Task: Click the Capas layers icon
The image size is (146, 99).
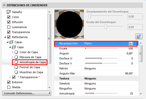Action: (11, 42)
